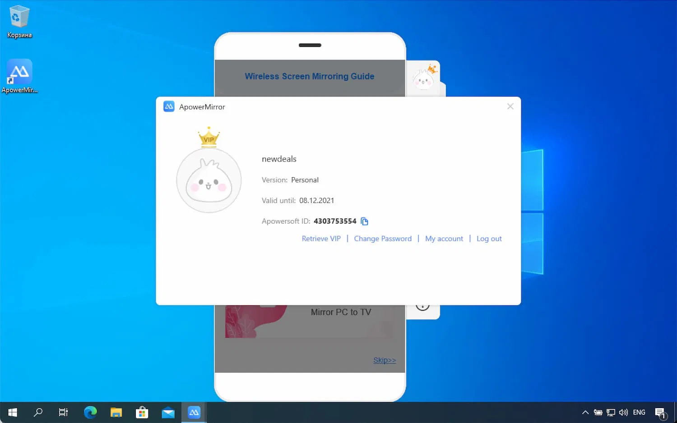Open Task View from the taskbar
The height and width of the screenshot is (423, 677).
click(x=64, y=412)
